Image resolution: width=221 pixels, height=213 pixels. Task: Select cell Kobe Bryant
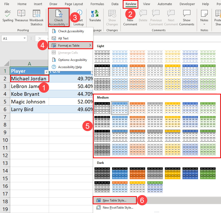(29, 94)
